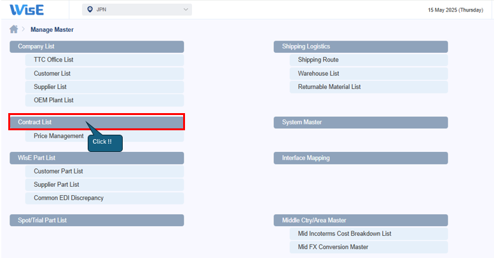Image resolution: width=494 pixels, height=258 pixels.
Task: Click the JPN dropdown chevron arrow
Action: tap(186, 10)
